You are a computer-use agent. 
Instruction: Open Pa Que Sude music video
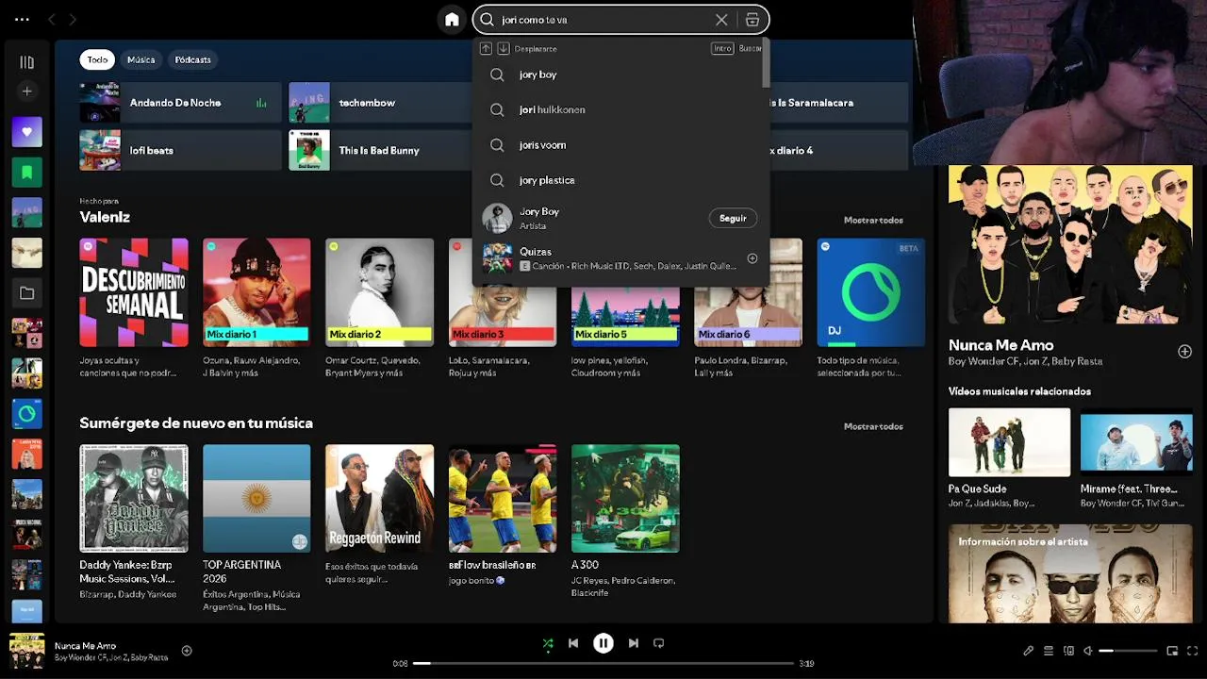[x=1009, y=442]
